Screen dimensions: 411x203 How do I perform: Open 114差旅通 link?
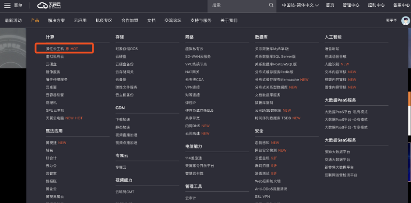click(x=193, y=158)
